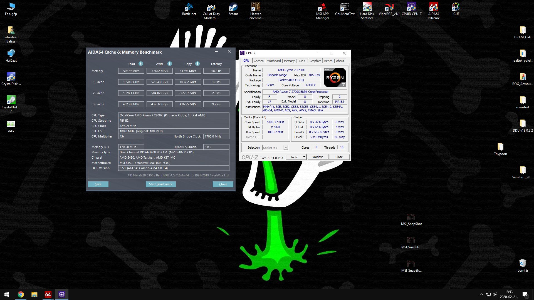This screenshot has height=300, width=534.
Task: Click the Memory Read value 50579 MB/s
Action: tap(131, 71)
